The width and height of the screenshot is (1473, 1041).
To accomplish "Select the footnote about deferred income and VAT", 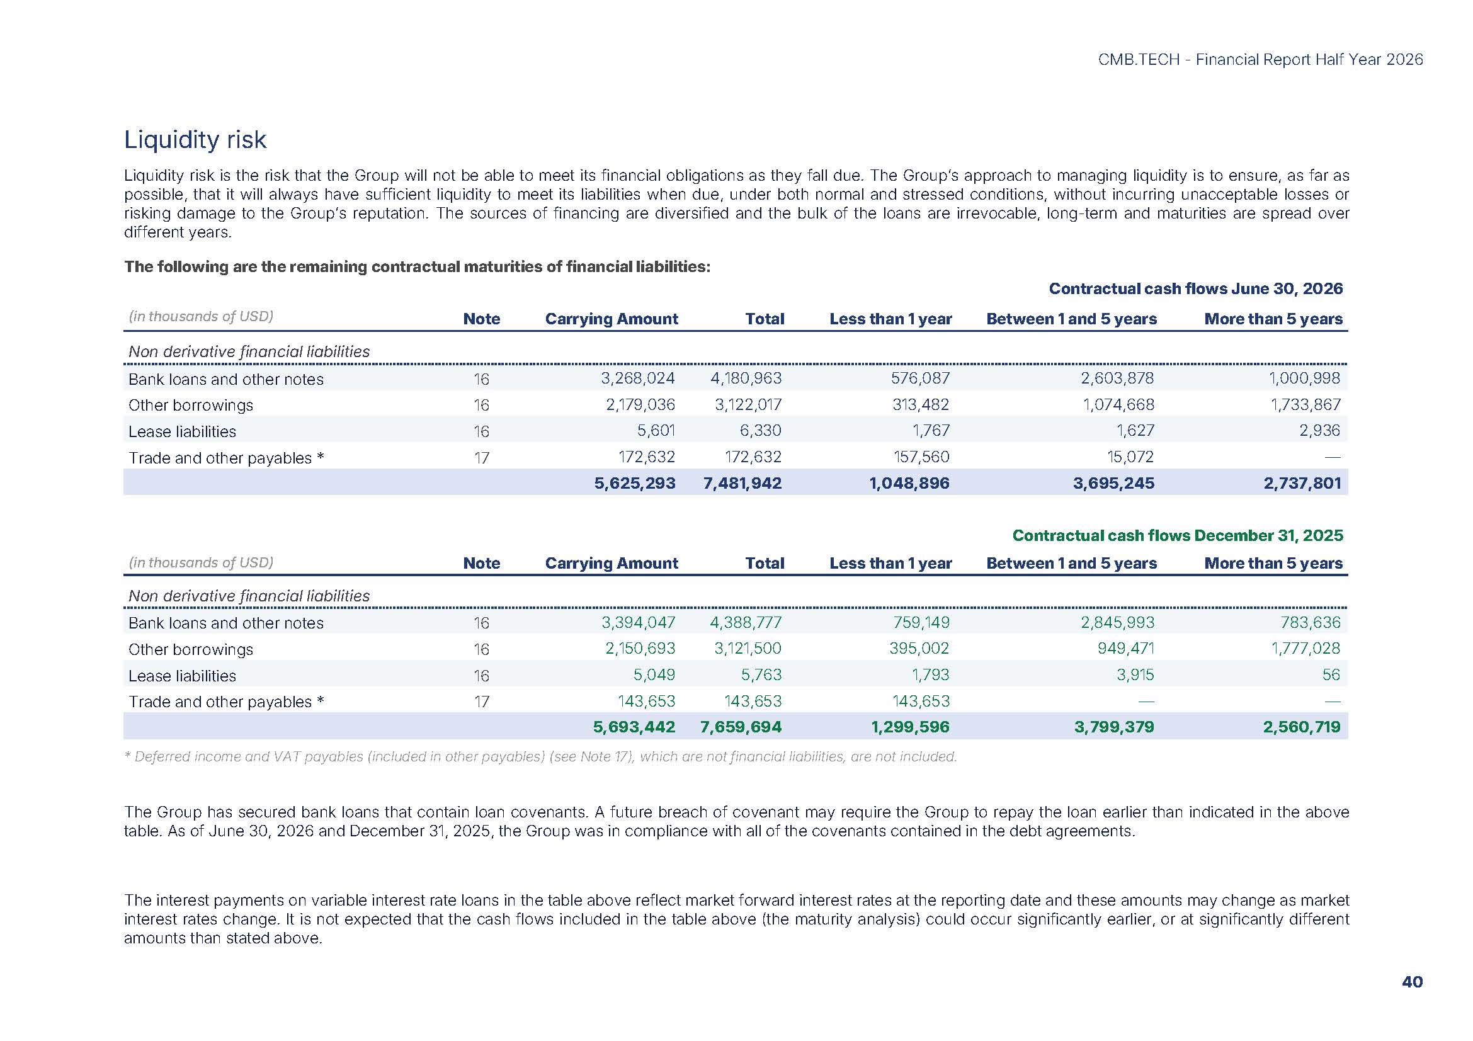I will 540,757.
